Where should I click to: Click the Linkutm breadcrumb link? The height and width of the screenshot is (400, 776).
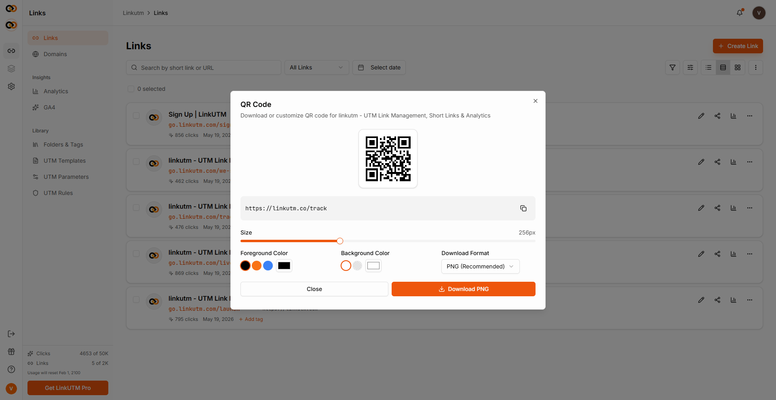point(133,13)
